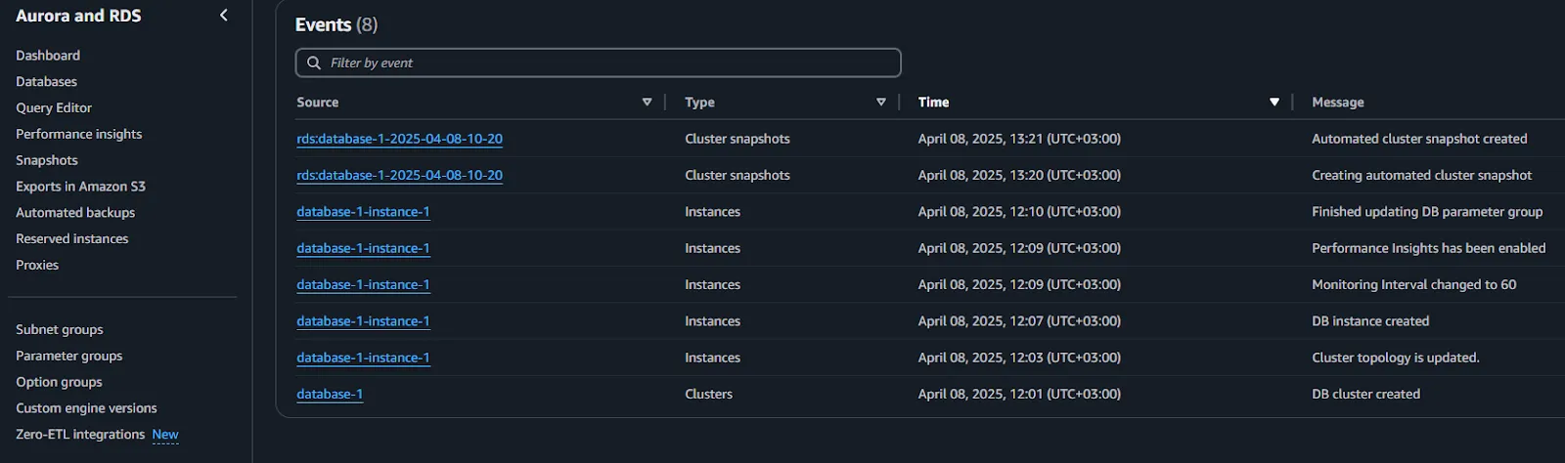The width and height of the screenshot is (1565, 463).
Task: Open Performance insights
Action: [78, 134]
